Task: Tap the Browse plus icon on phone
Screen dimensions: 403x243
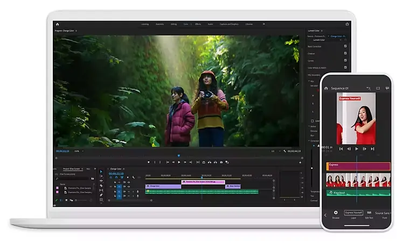Action: [x=336, y=212]
